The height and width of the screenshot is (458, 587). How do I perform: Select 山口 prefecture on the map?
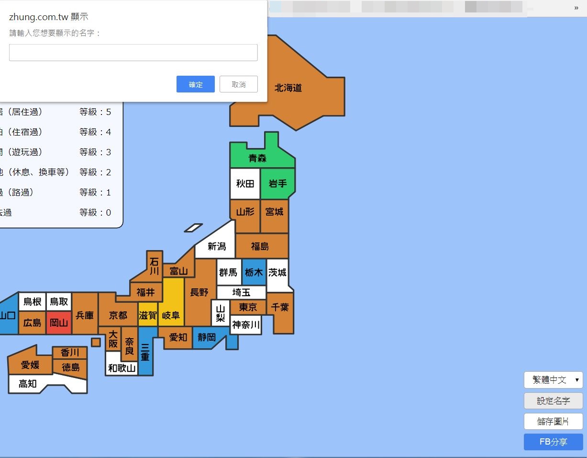click(8, 315)
